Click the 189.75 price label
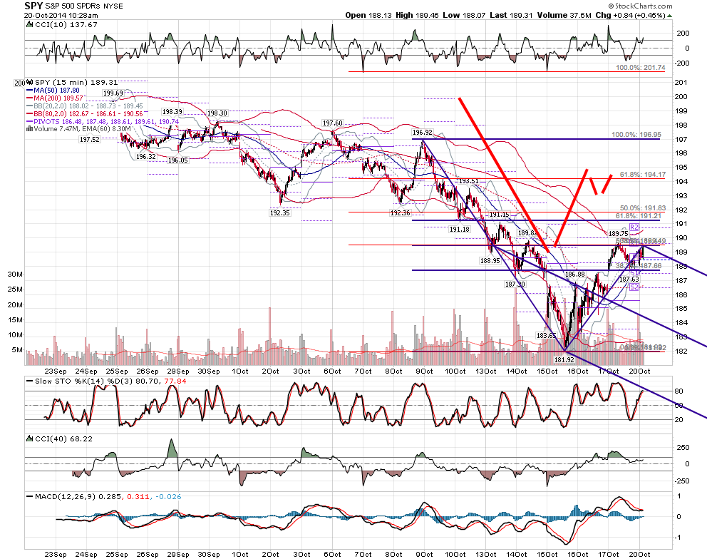707x559 pixels. [x=618, y=233]
